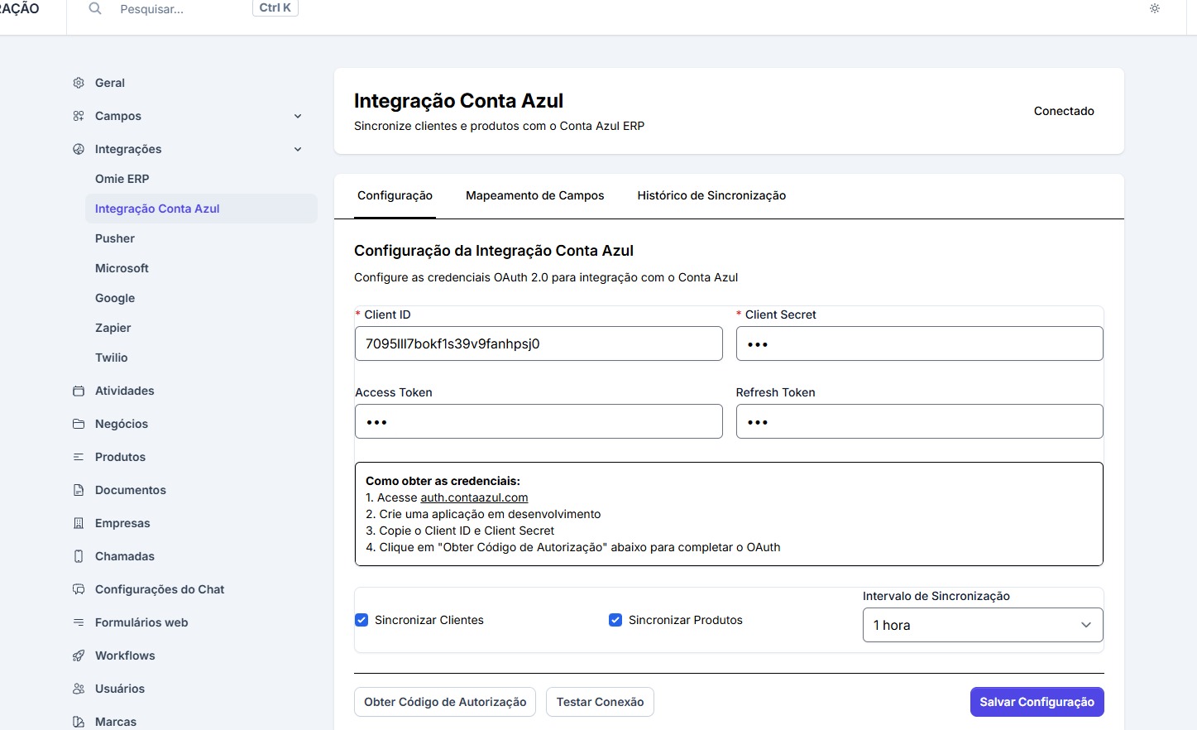The width and height of the screenshot is (1197, 730).
Task: Uncheck the Sincronizar Produtos checkbox
Action: click(615, 620)
